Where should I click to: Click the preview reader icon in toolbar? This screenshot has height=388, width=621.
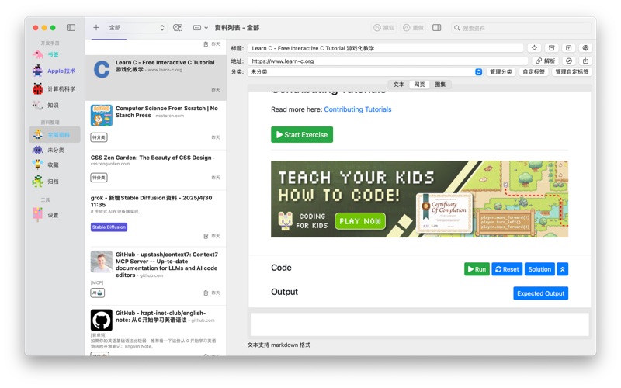pos(178,27)
